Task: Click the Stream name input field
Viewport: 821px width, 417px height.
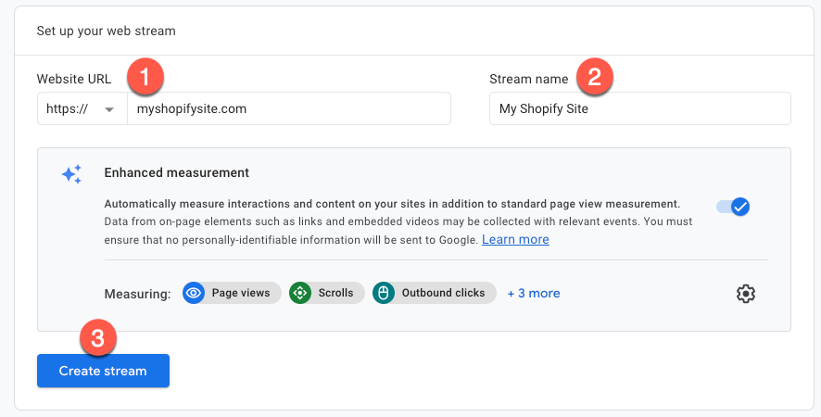Action: click(x=639, y=108)
